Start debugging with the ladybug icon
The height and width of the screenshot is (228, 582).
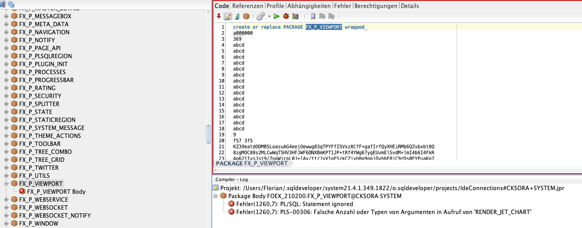[286, 16]
